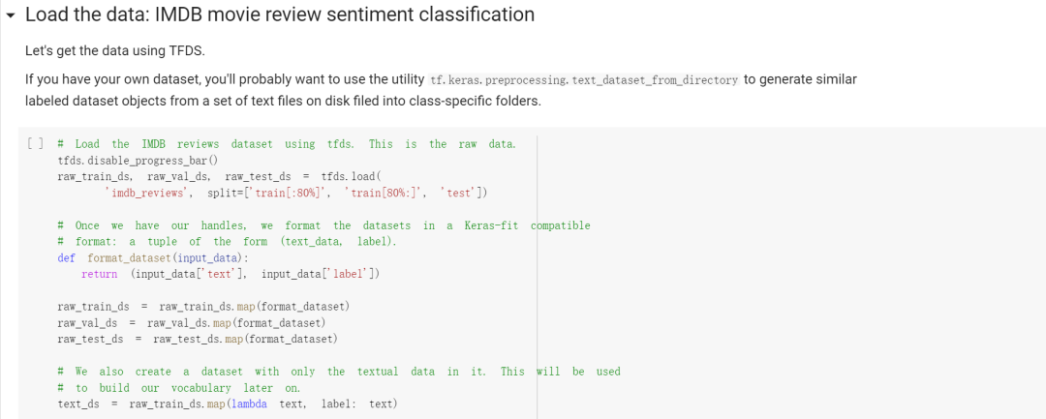Click the raw_val_ds.map(format_dataset) assignment line
Screen dimensions: 1046x419
pos(191,322)
